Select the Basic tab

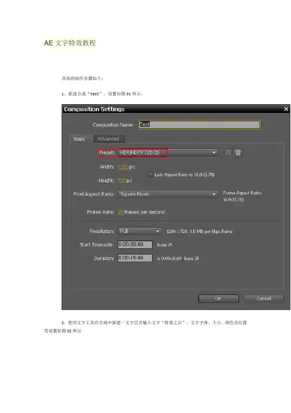(x=80, y=139)
